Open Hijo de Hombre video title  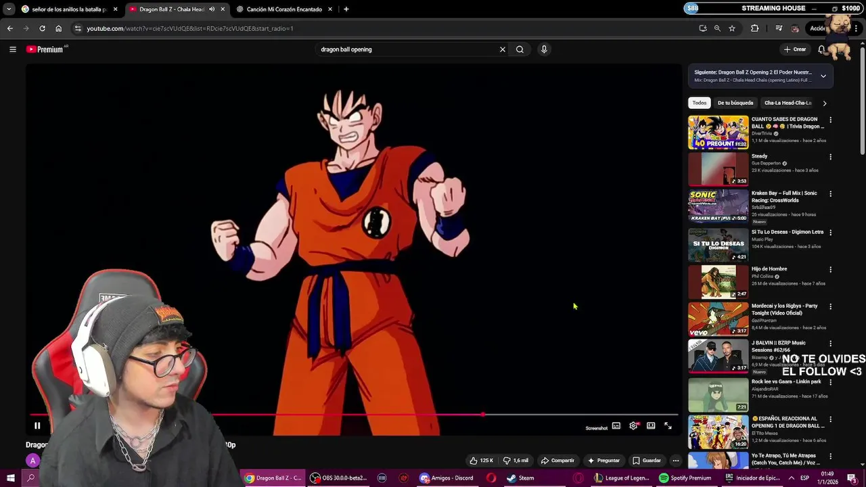point(769,269)
